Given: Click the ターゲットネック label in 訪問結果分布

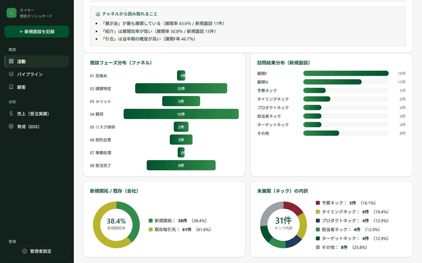Looking at the screenshot, I should (273, 125).
